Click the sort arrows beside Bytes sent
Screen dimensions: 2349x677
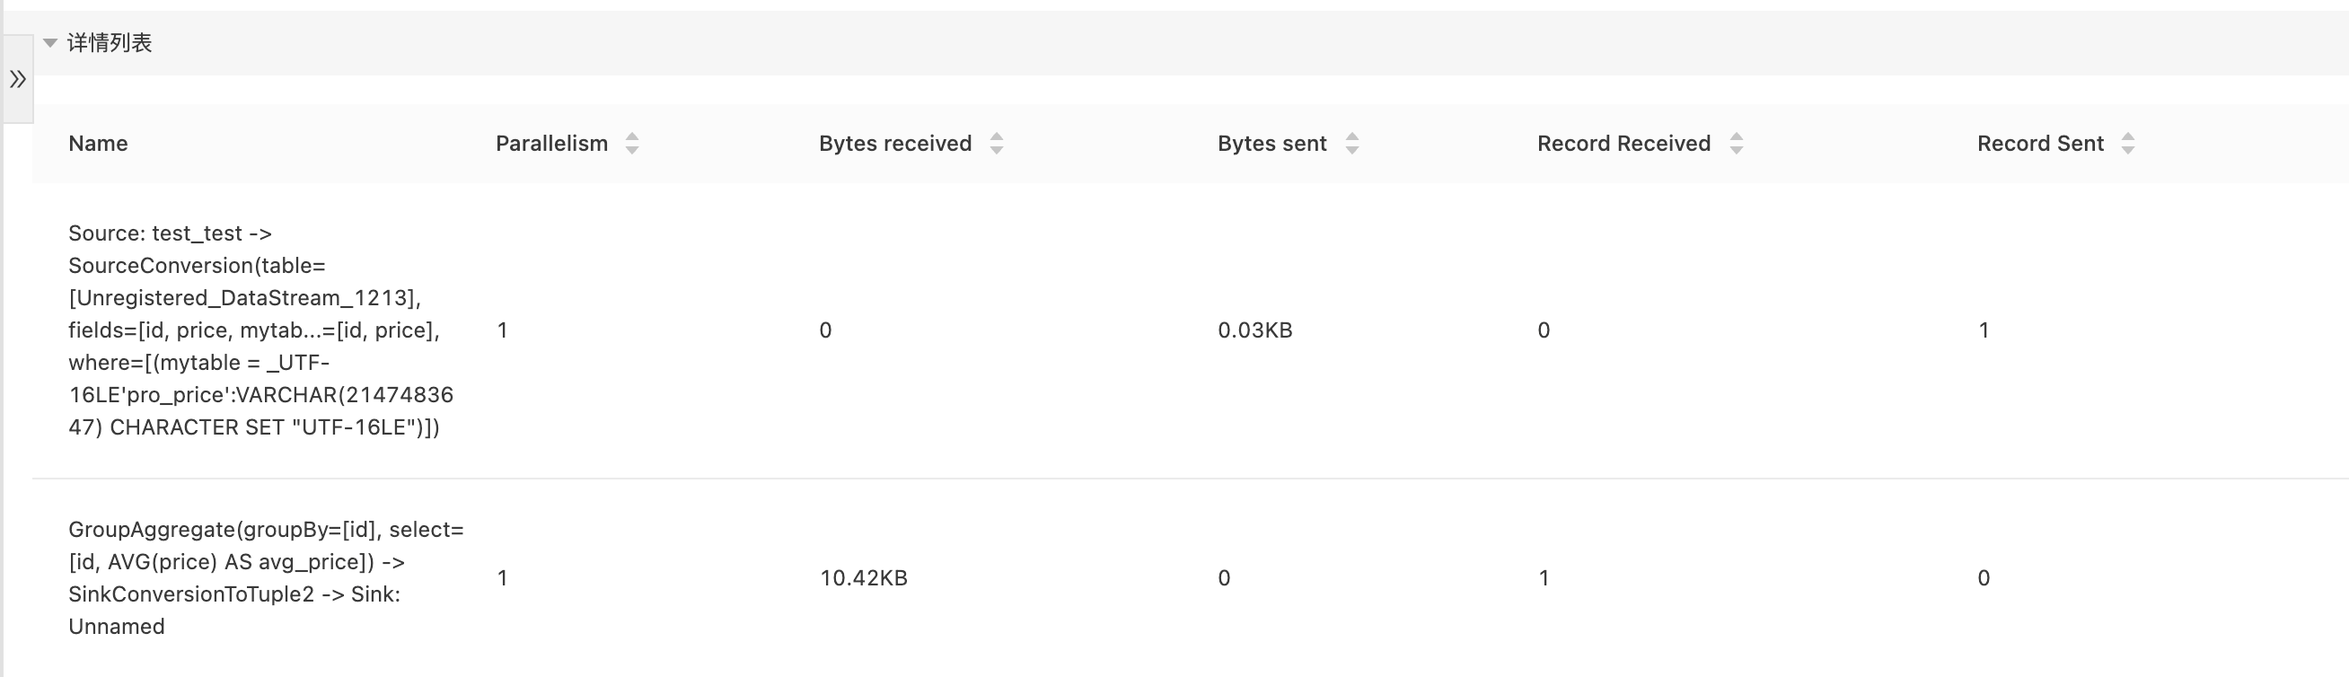pos(1352,144)
